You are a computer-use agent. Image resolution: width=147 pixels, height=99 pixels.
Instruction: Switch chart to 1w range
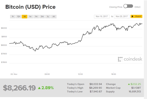(30, 16)
